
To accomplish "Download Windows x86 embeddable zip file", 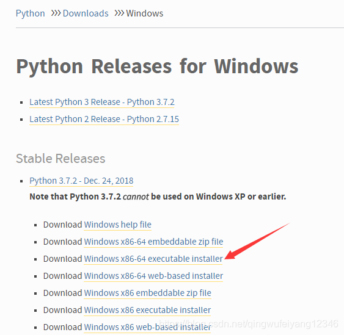I will [147, 293].
